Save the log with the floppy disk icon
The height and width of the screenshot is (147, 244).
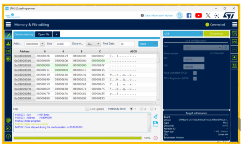[x=156, y=124]
